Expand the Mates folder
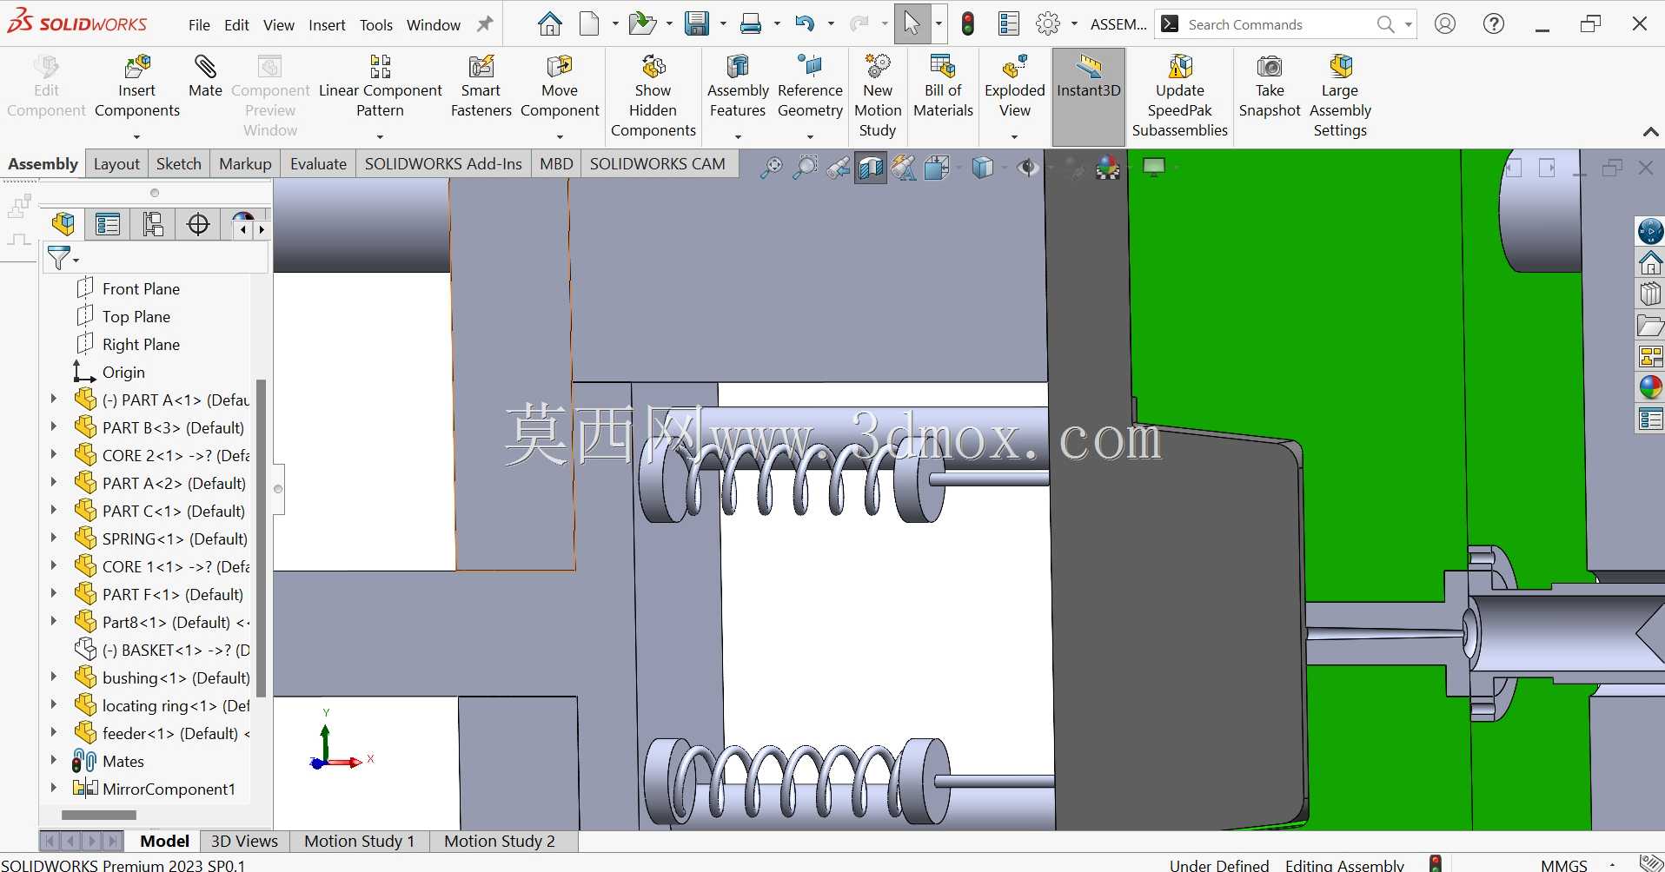Screen dimensions: 1665x872 (x=54, y=761)
